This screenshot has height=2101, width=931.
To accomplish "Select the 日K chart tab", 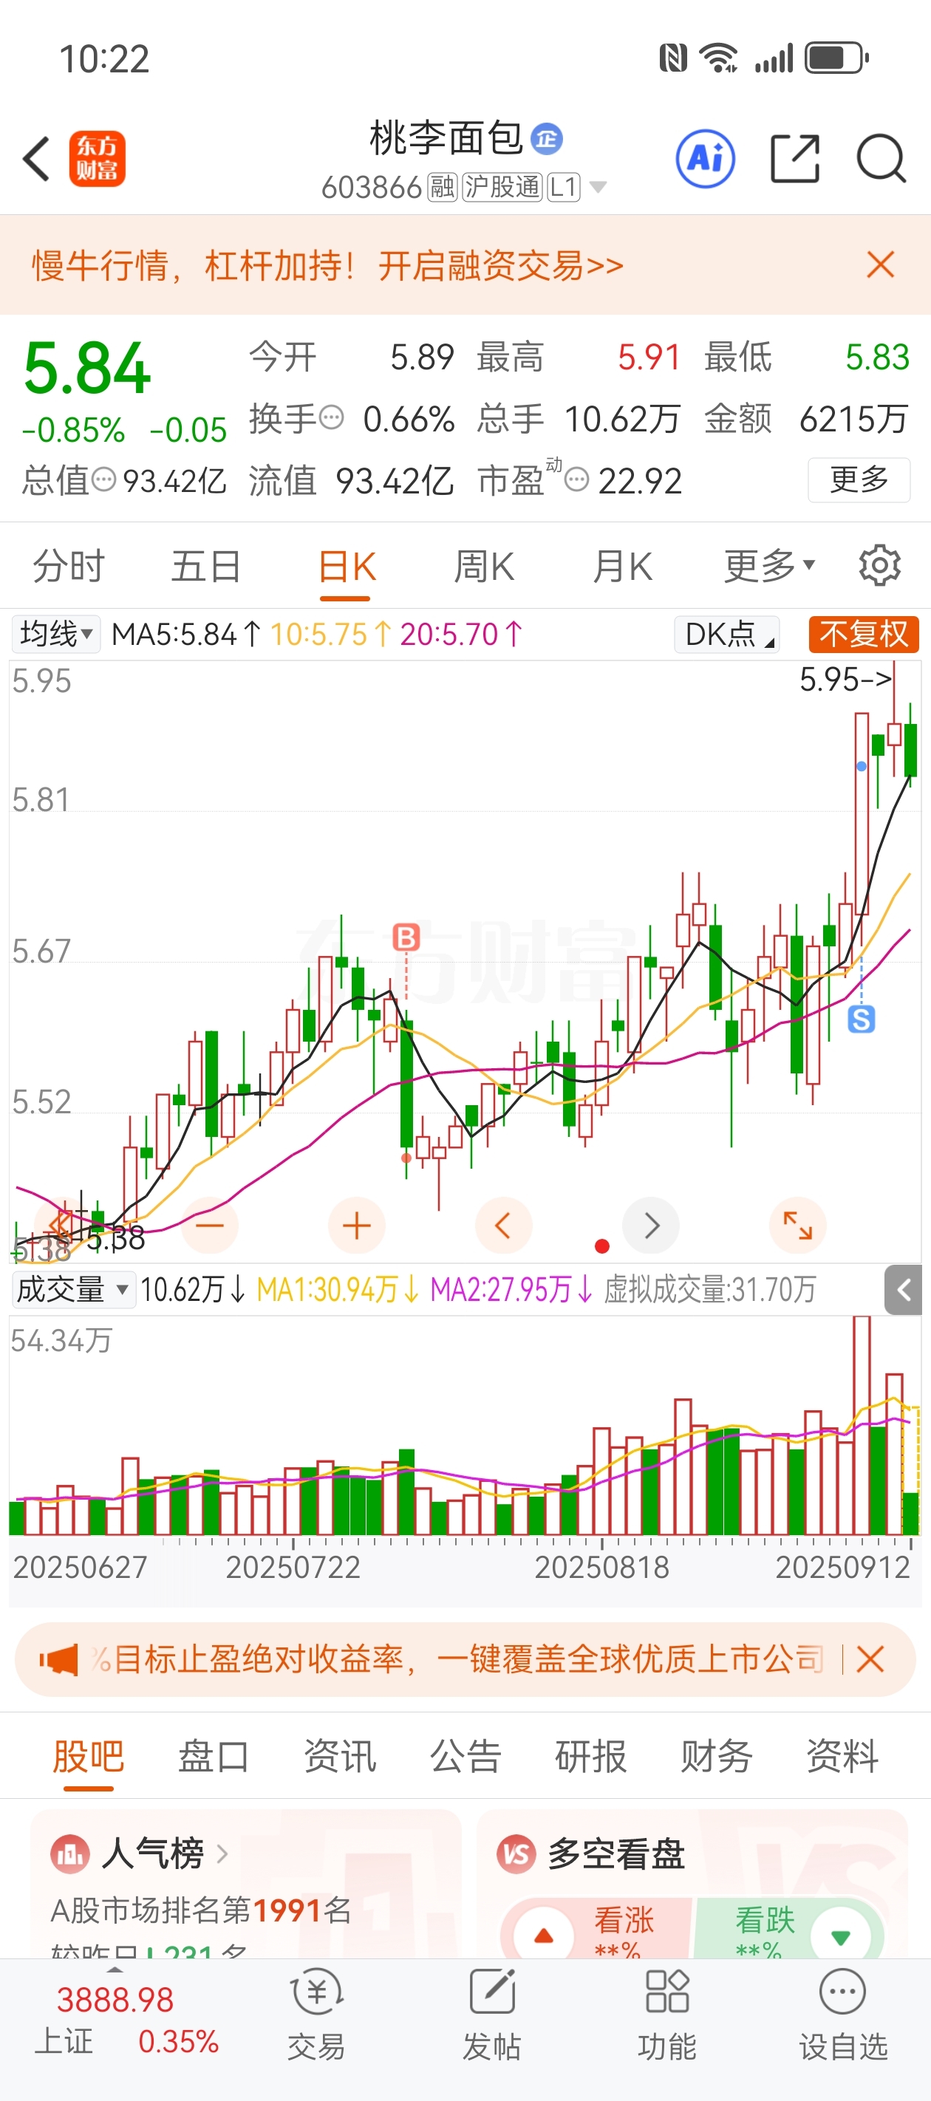I will tap(346, 567).
